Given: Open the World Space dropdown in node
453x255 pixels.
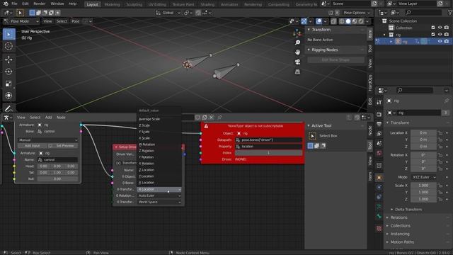Looking at the screenshot, I should click(159, 202).
